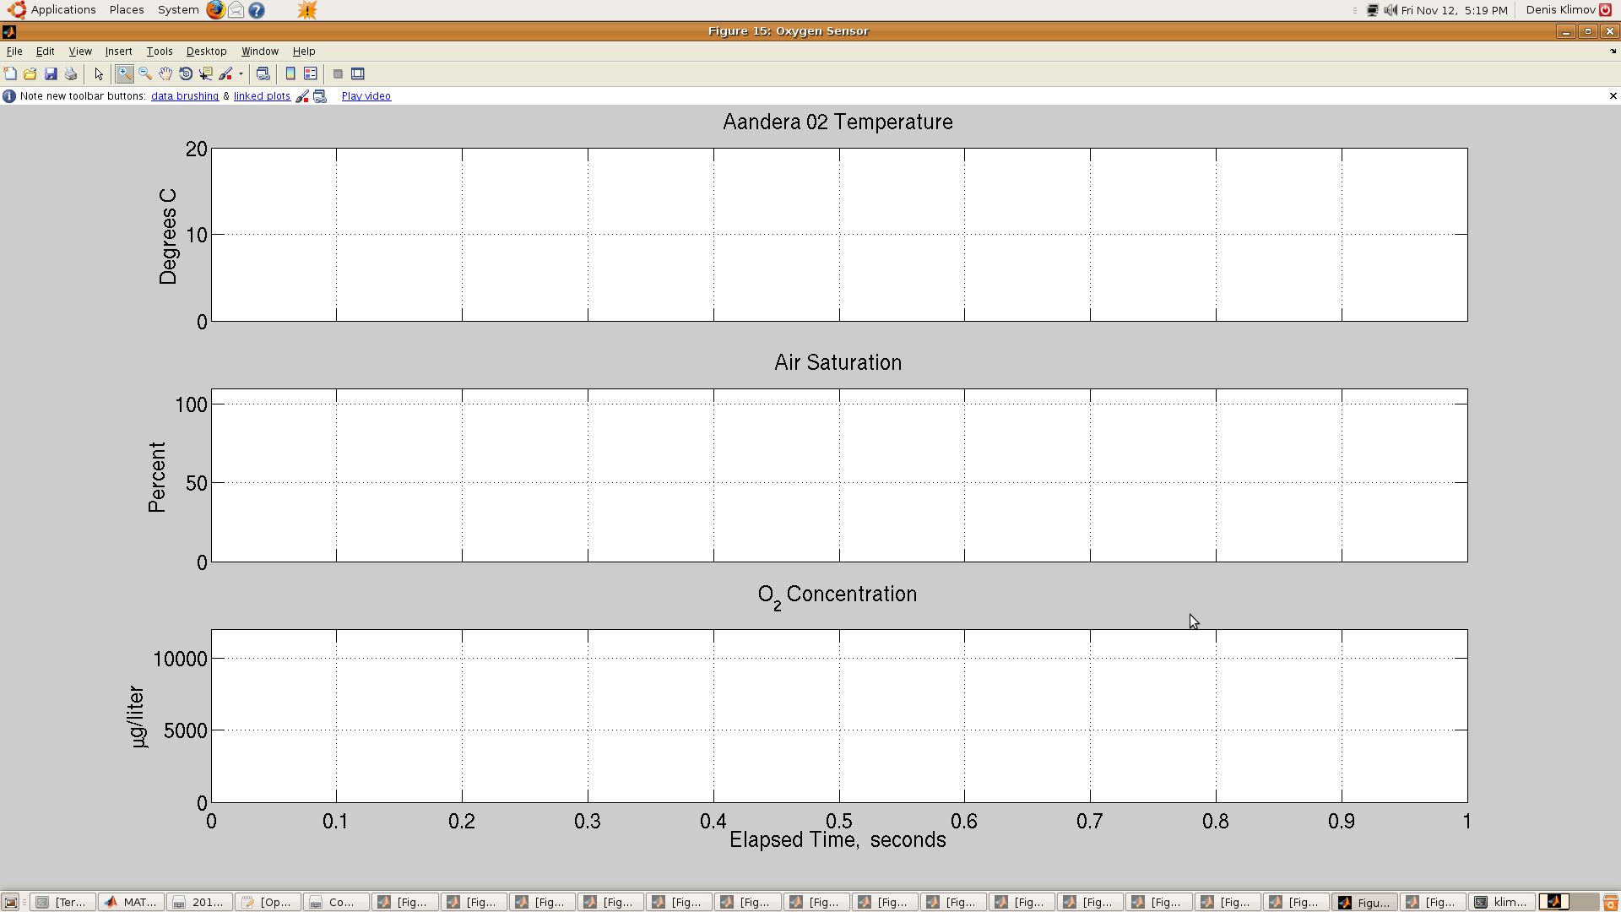The height and width of the screenshot is (912, 1621).
Task: Toggle the Rotate 3D tool
Action: [186, 74]
